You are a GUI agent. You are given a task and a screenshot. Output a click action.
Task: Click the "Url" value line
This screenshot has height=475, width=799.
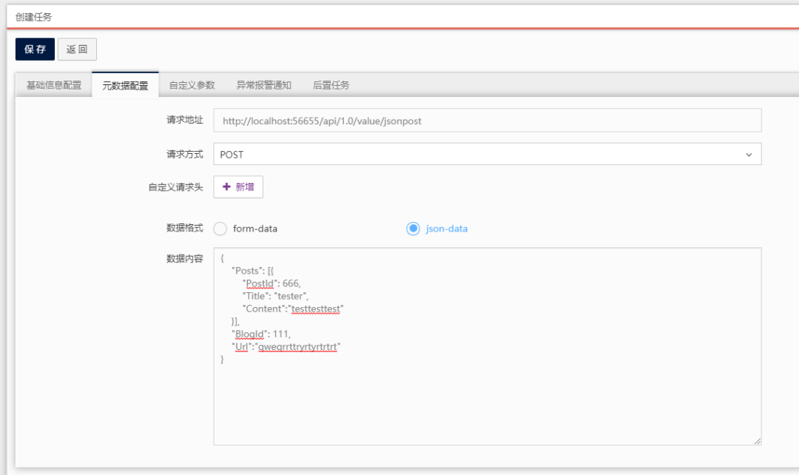(x=286, y=346)
